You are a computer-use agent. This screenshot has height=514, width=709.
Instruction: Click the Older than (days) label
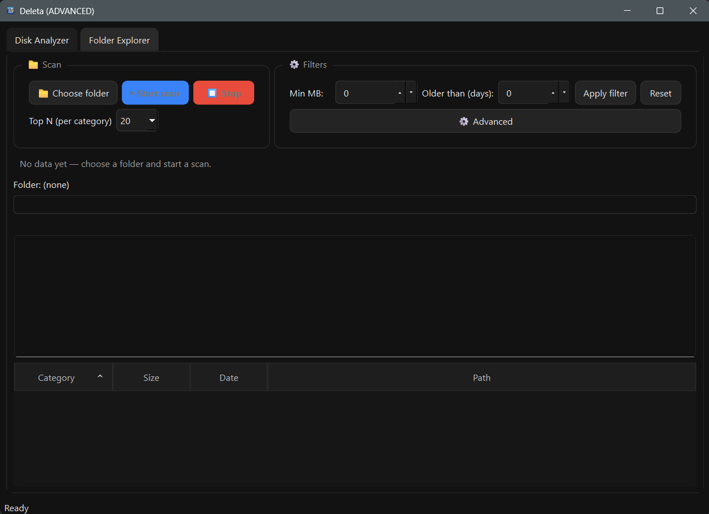(458, 93)
